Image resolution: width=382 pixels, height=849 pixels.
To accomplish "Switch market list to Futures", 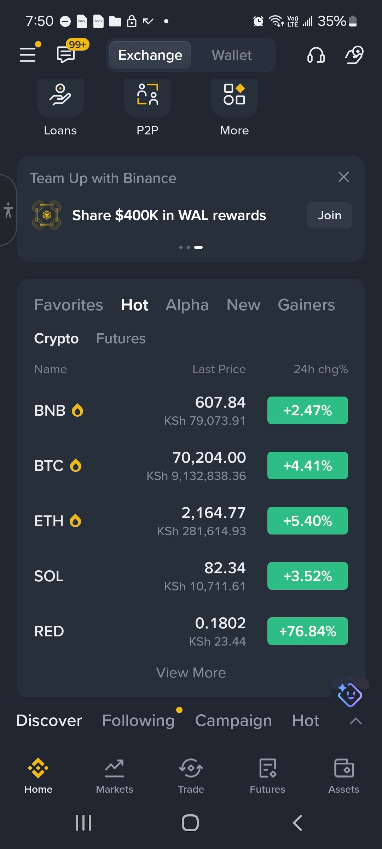I will tap(121, 339).
